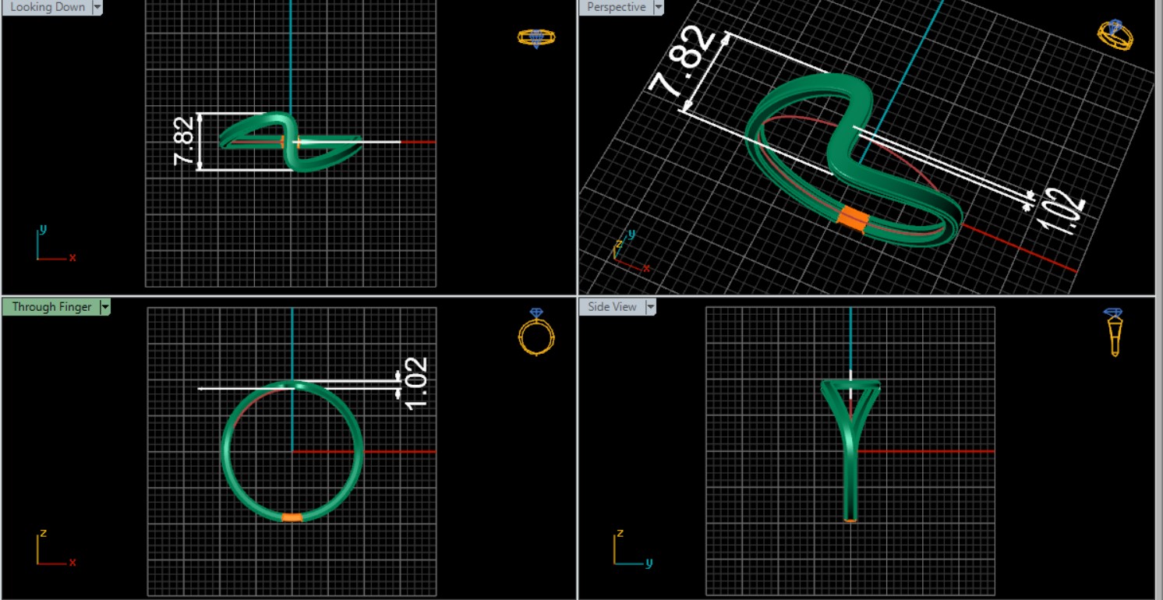Open the Looking Down viewport dropdown arrow

click(x=97, y=7)
